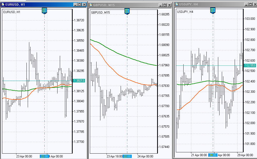Click the 1.38213 price label on EURUSD
This screenshot has width=257, height=159.
click(79, 81)
